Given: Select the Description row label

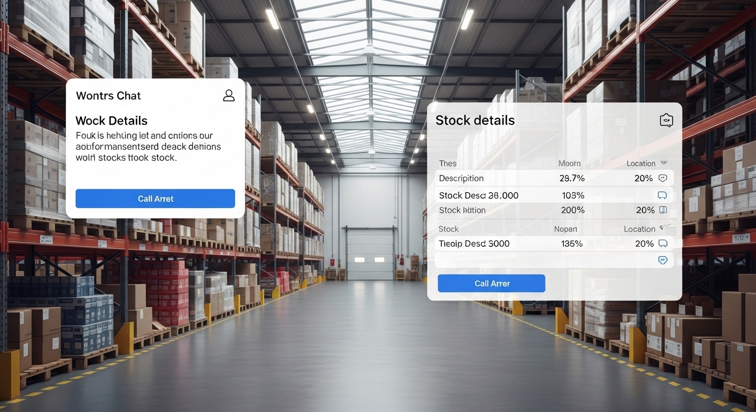Looking at the screenshot, I should (x=461, y=178).
